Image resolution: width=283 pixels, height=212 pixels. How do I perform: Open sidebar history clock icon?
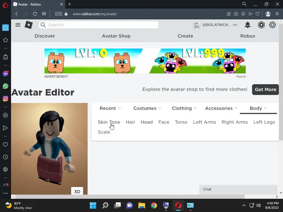[x=6, y=157]
